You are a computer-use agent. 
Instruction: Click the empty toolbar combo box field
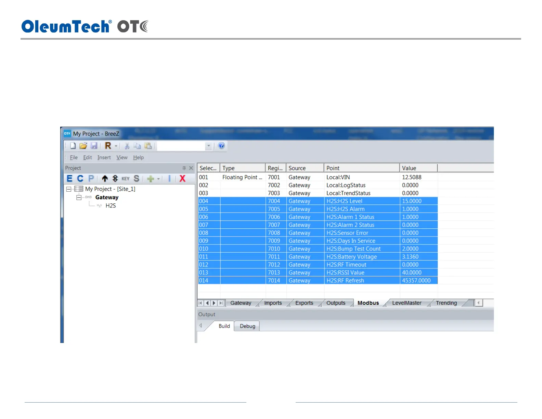[x=181, y=146]
